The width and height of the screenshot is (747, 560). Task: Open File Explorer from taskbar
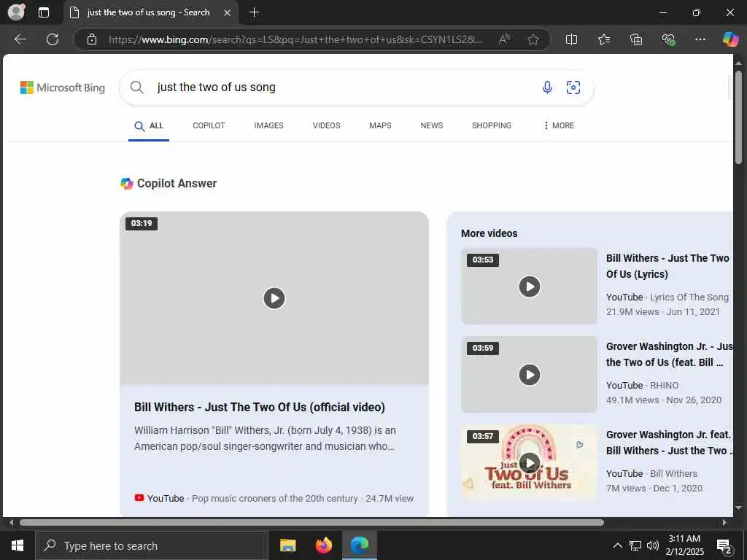coord(287,545)
